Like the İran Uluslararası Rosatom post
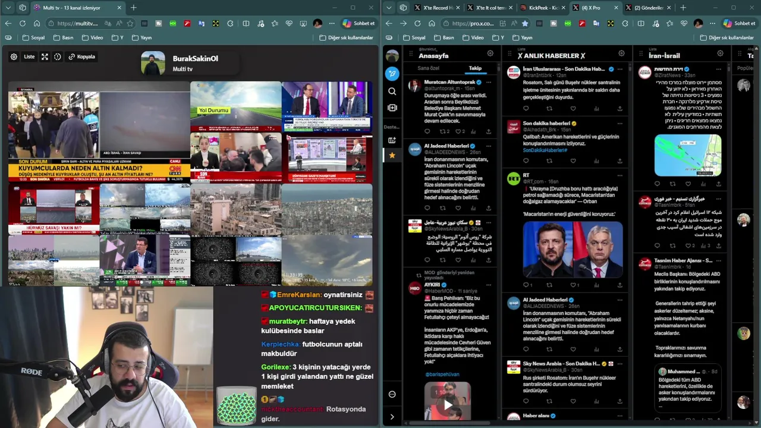Image resolution: width=761 pixels, height=428 pixels. 573,109
